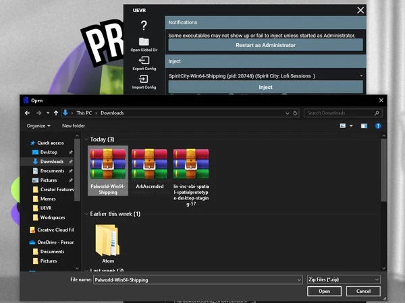Click Import Config icon in UEVR
The height and width of the screenshot is (303, 405).
click(144, 79)
